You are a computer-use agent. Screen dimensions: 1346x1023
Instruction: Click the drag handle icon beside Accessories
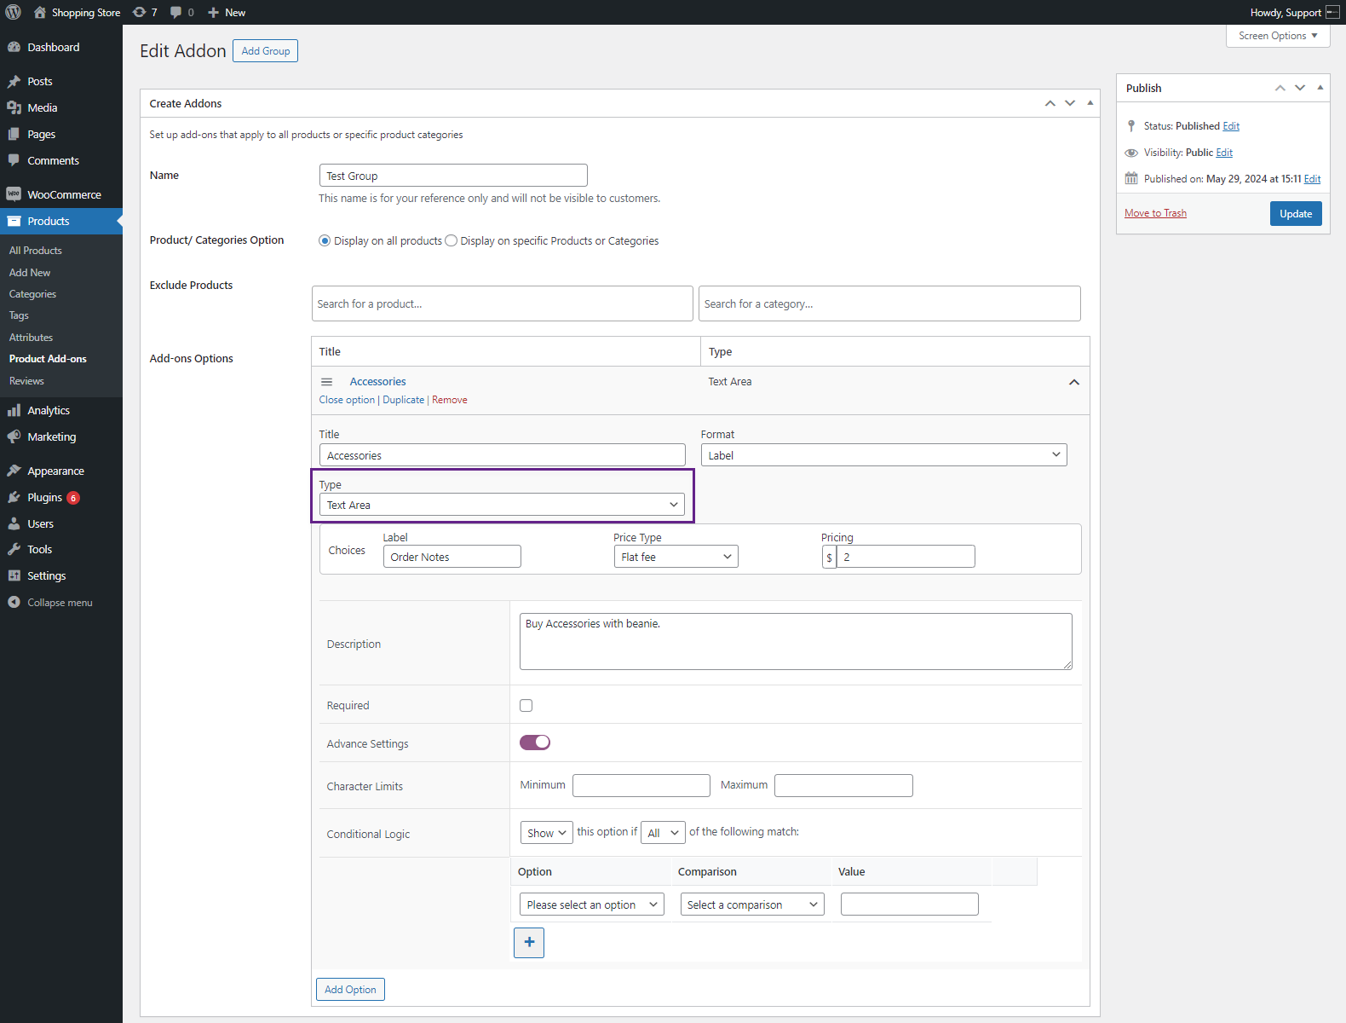click(x=326, y=382)
